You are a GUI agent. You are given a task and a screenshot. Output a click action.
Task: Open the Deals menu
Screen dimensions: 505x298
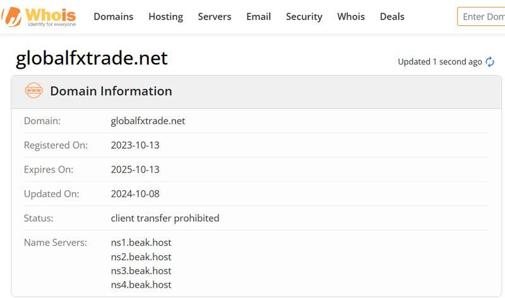point(392,16)
